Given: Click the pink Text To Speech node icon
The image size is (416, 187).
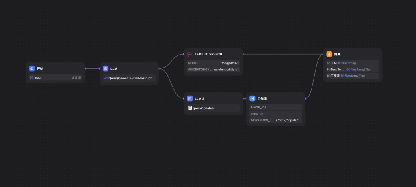Looking at the screenshot, I should coord(190,54).
